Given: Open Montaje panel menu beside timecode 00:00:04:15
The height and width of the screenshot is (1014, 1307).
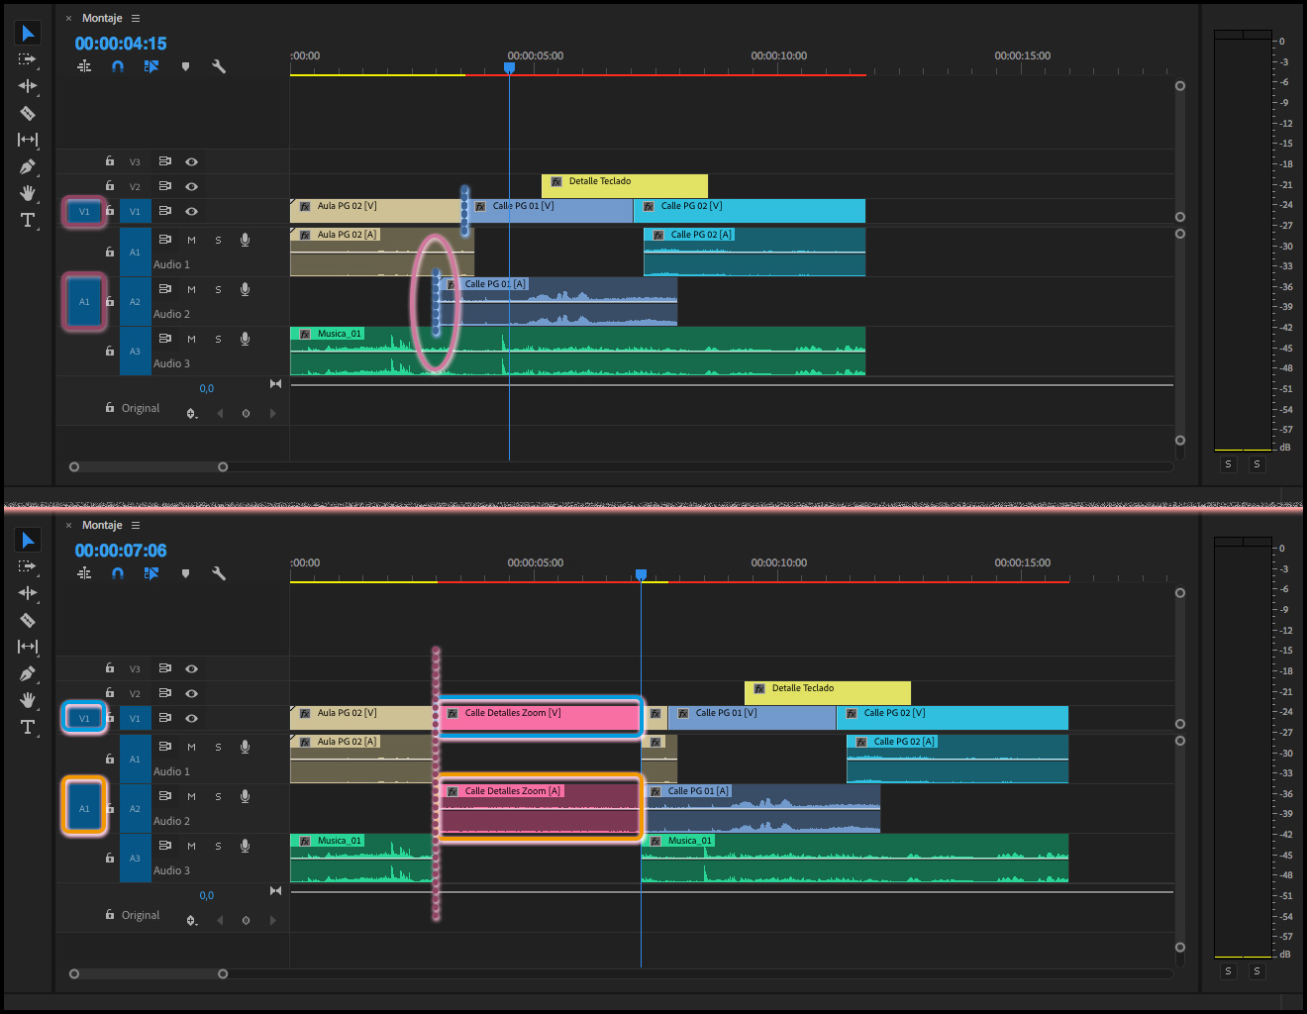Looking at the screenshot, I should point(136,19).
